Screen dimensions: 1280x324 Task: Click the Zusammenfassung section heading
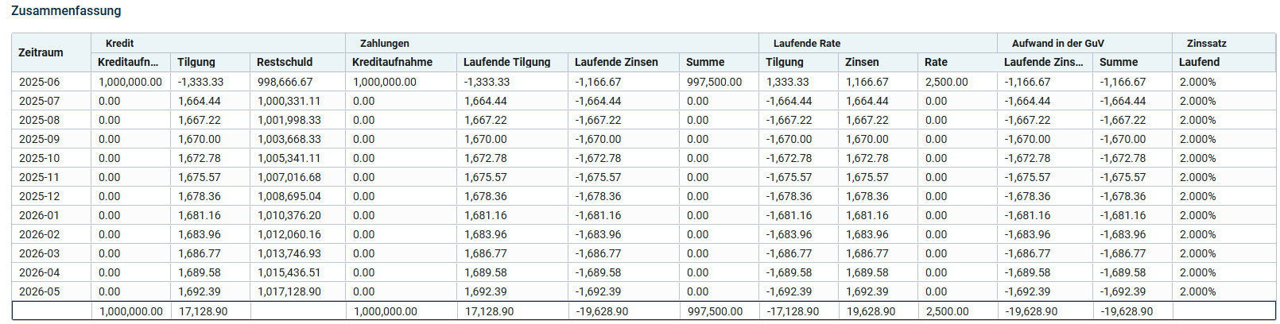(66, 11)
